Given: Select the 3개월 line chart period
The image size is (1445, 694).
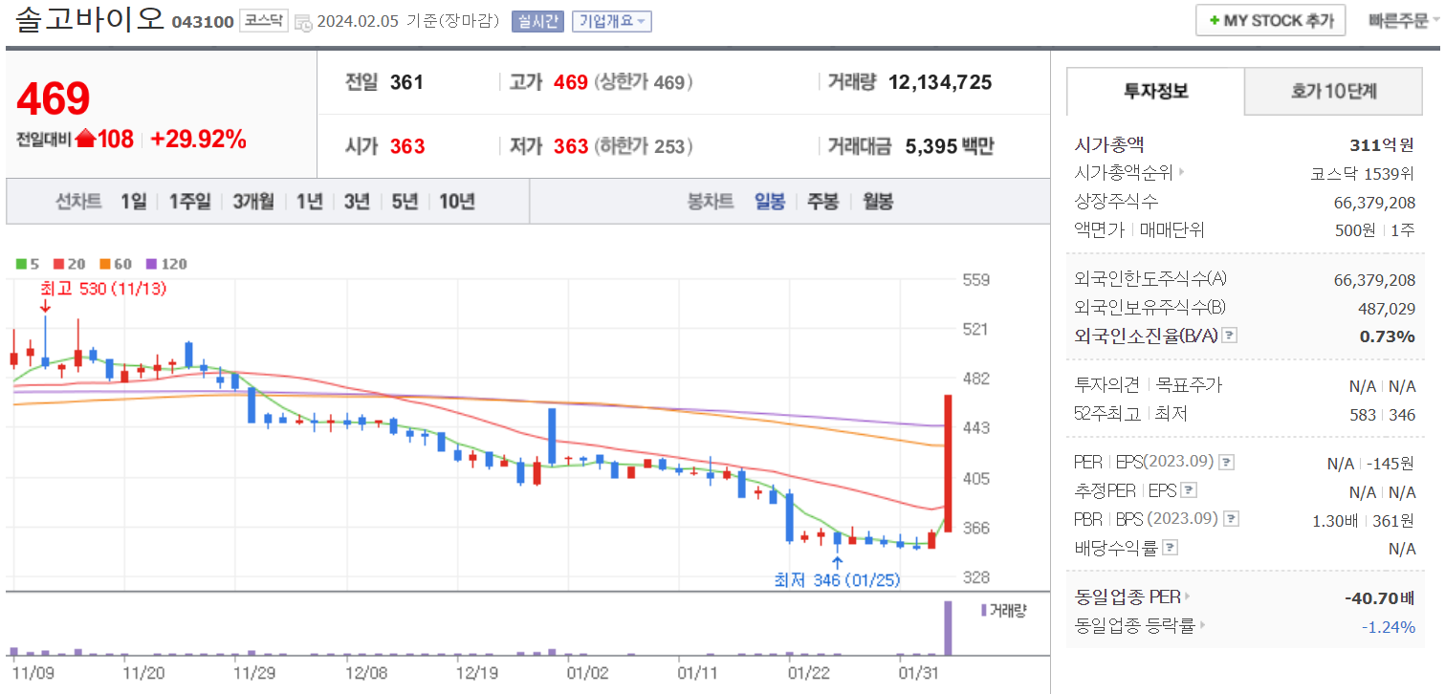Looking at the screenshot, I should click(253, 202).
